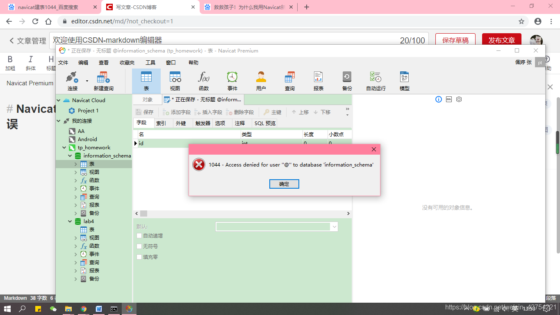Toggle 无符号 (Unsigned) checkbox
Screen dimensions: 560x315
139,247
